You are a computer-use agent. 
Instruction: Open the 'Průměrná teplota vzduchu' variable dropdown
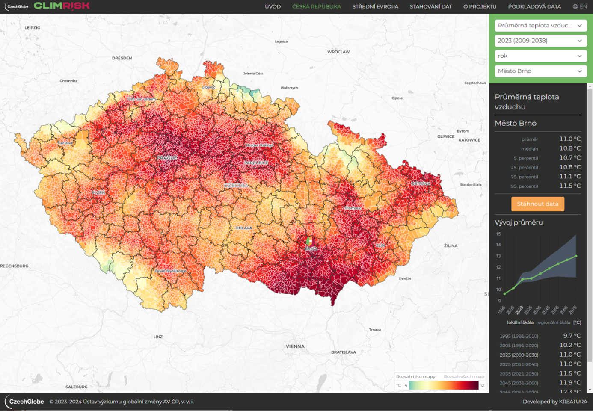coord(540,26)
